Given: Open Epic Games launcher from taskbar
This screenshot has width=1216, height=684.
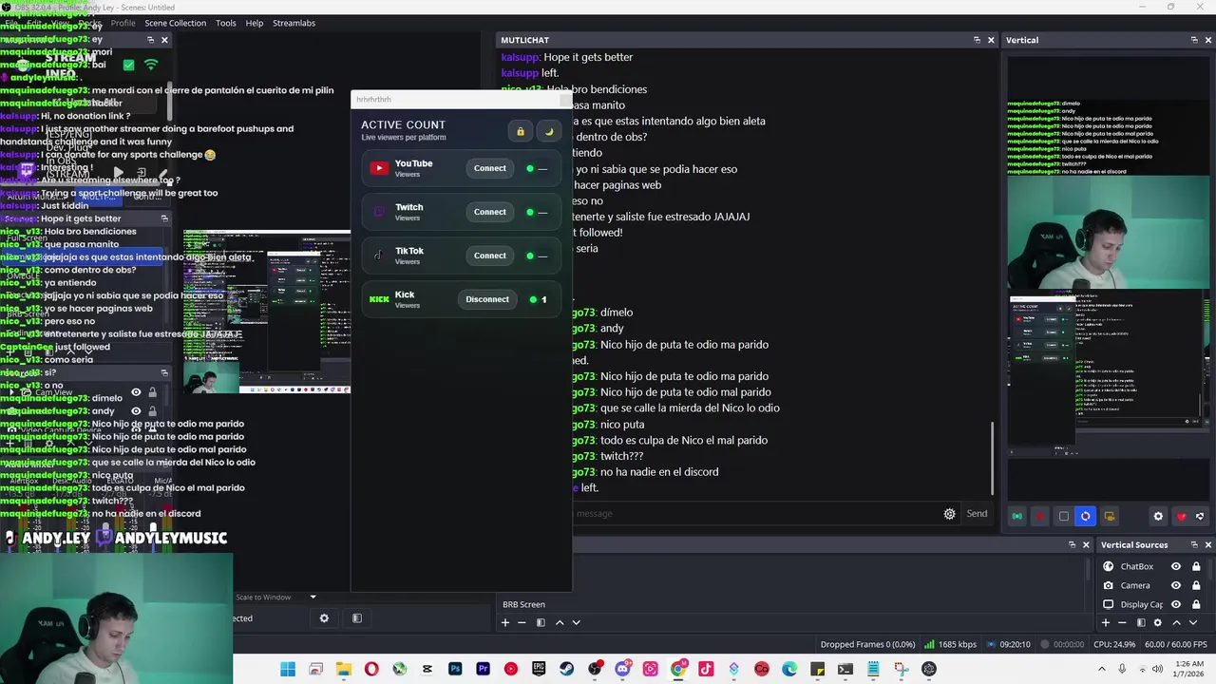Looking at the screenshot, I should [539, 670].
